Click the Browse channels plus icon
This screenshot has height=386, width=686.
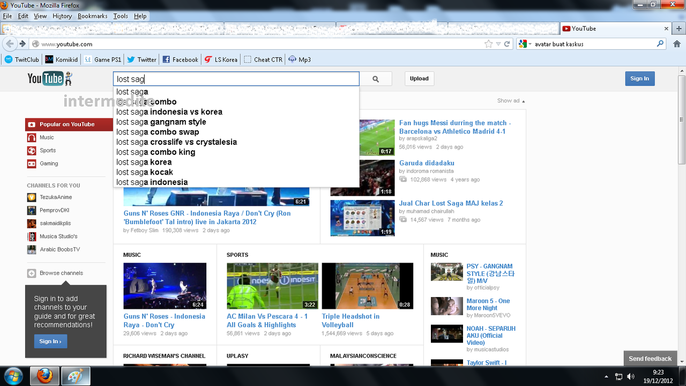[x=32, y=273]
